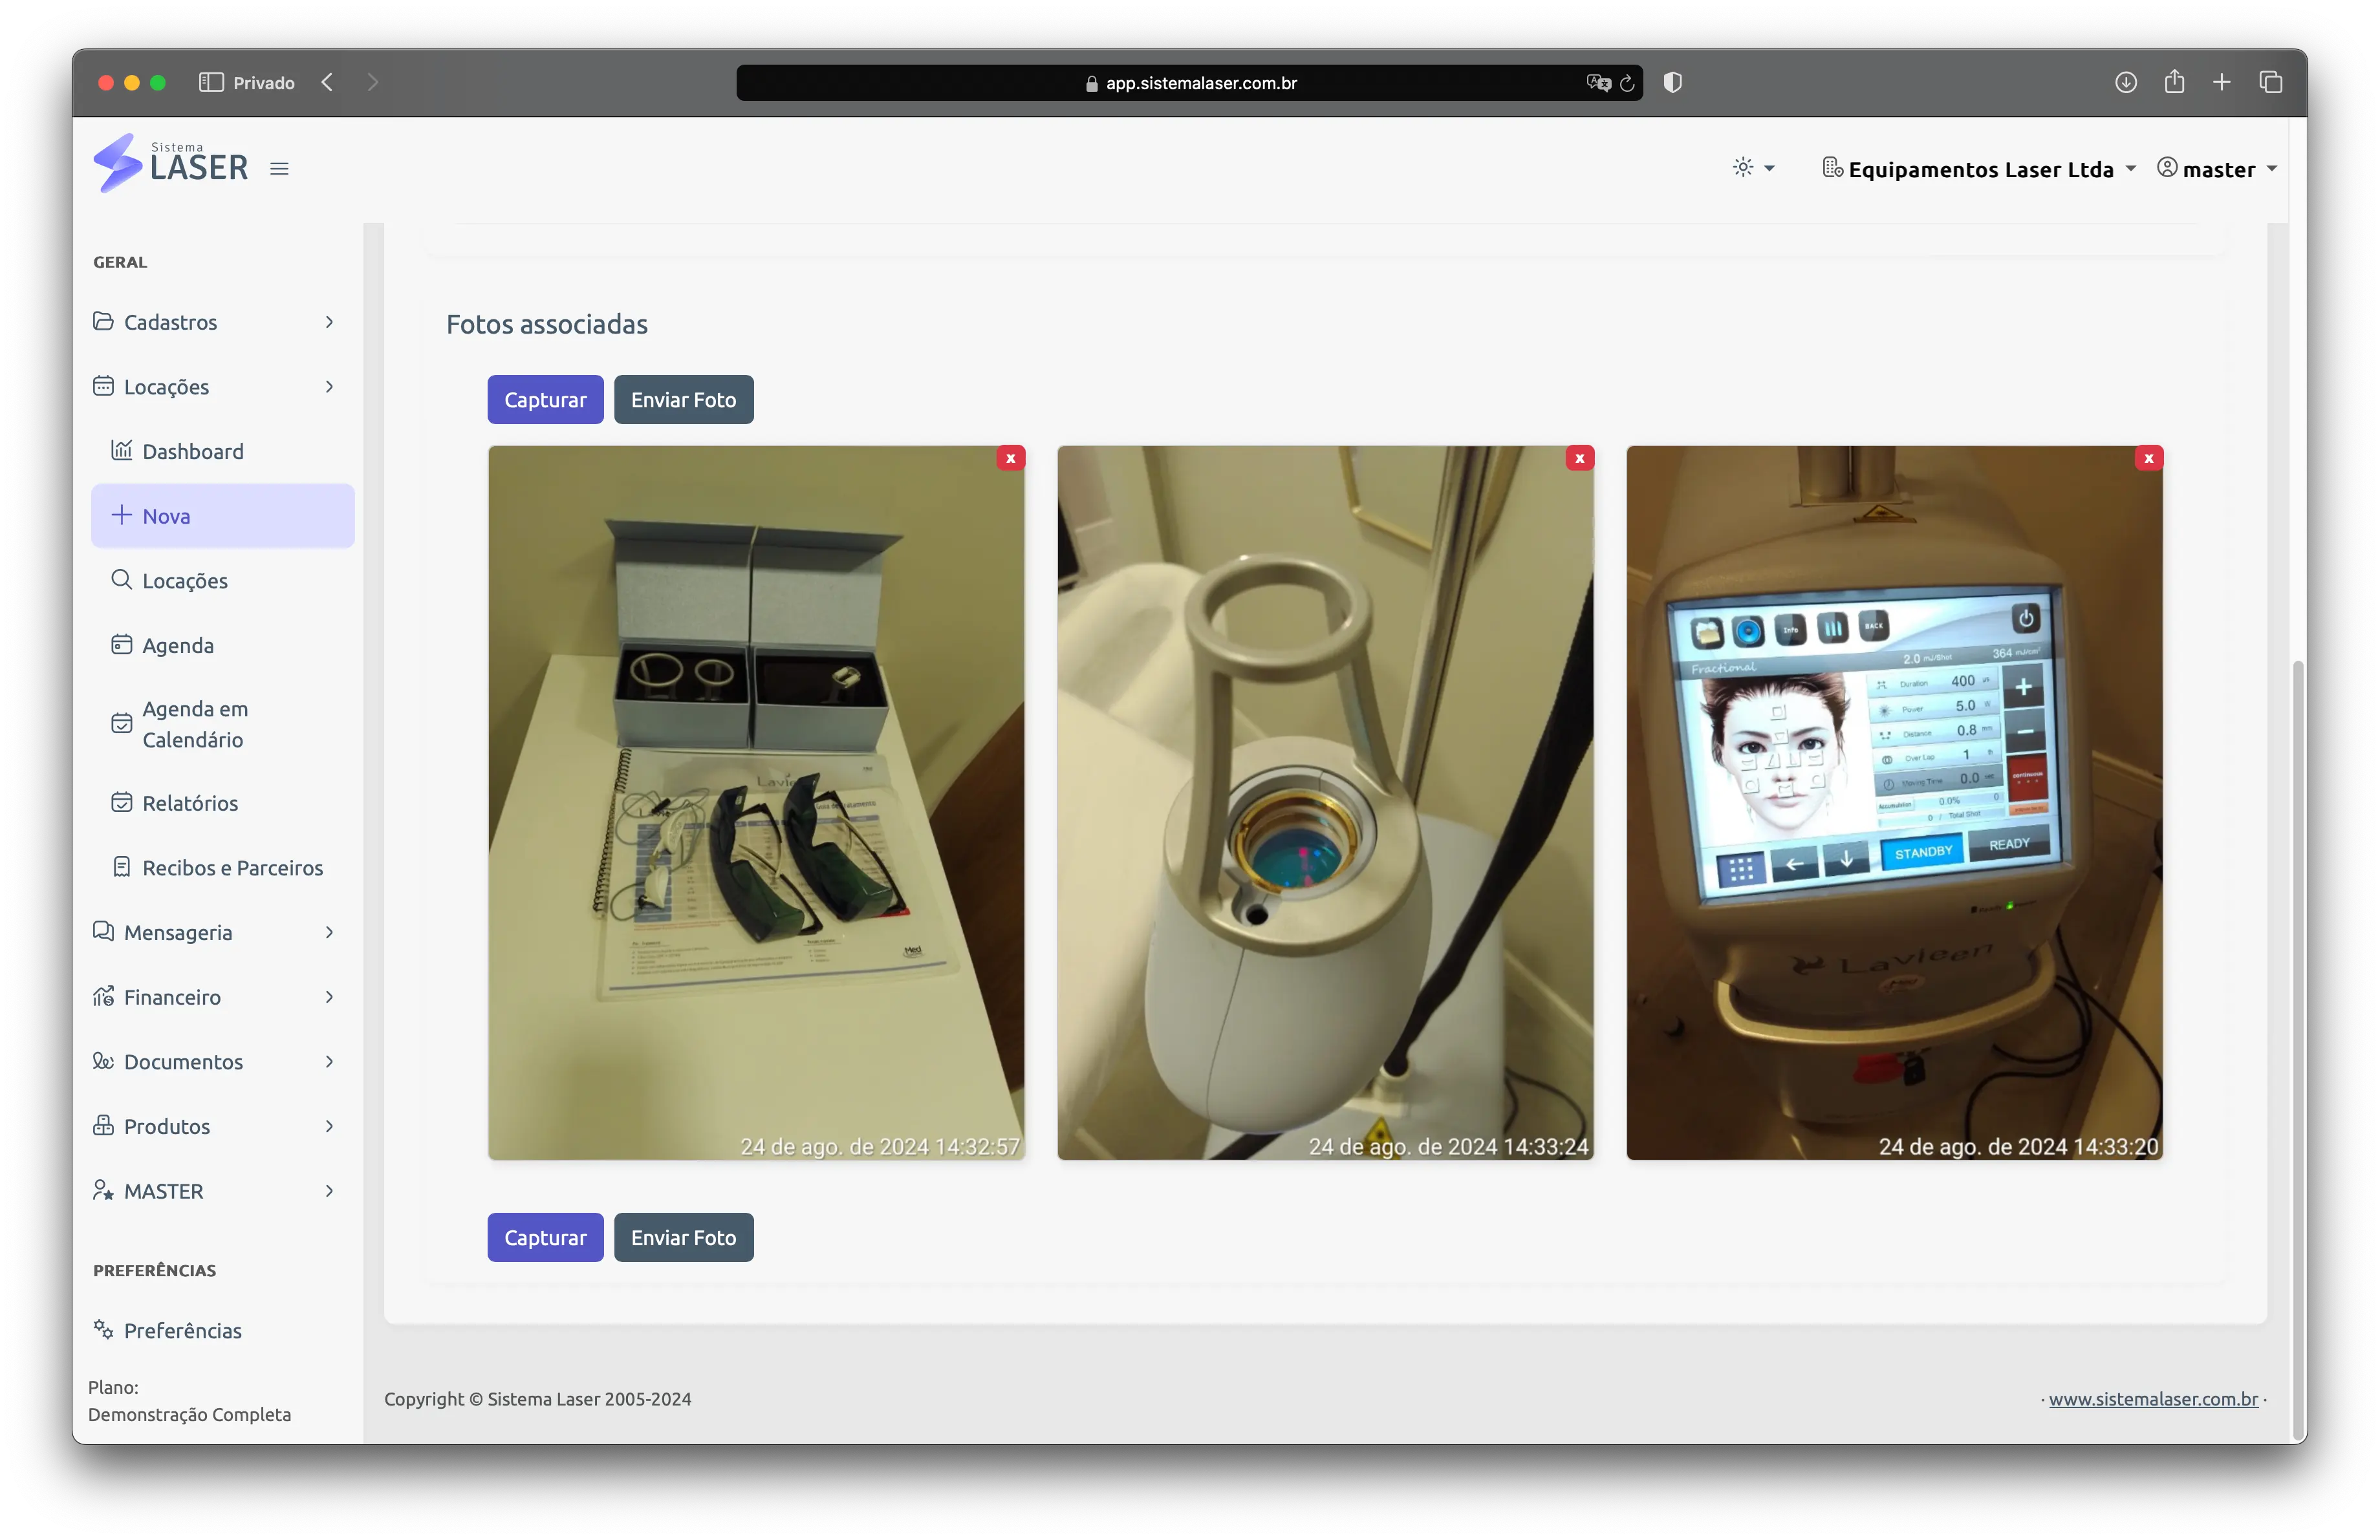The width and height of the screenshot is (2380, 1540).
Task: Open Equipamentos Laser Ltda company dropdown
Action: point(1978,169)
